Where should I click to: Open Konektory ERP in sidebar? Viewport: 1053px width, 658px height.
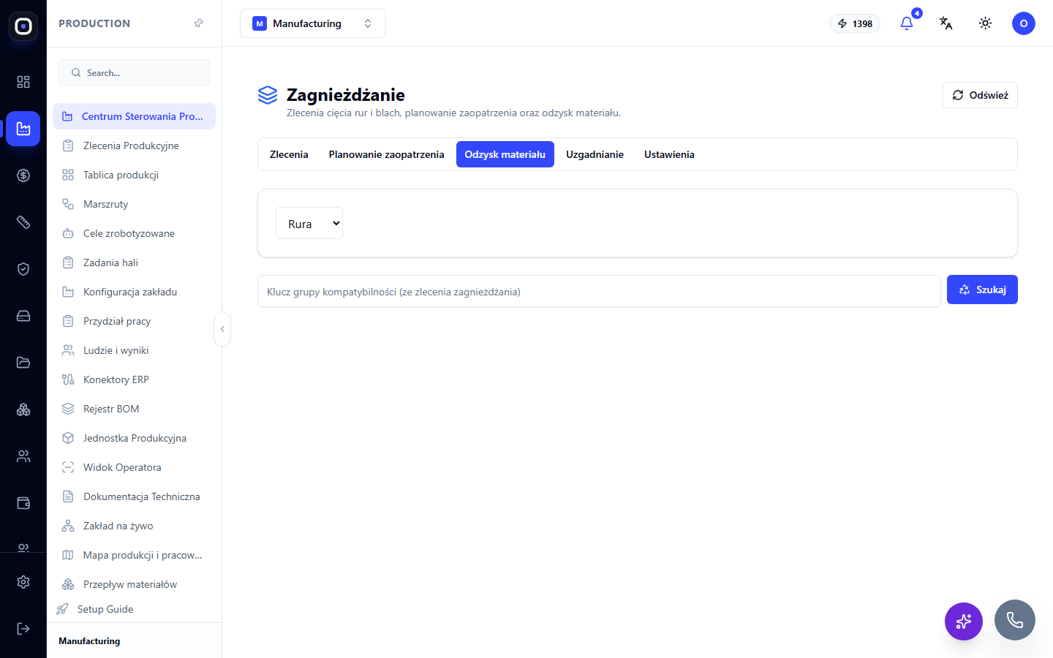tap(135, 379)
